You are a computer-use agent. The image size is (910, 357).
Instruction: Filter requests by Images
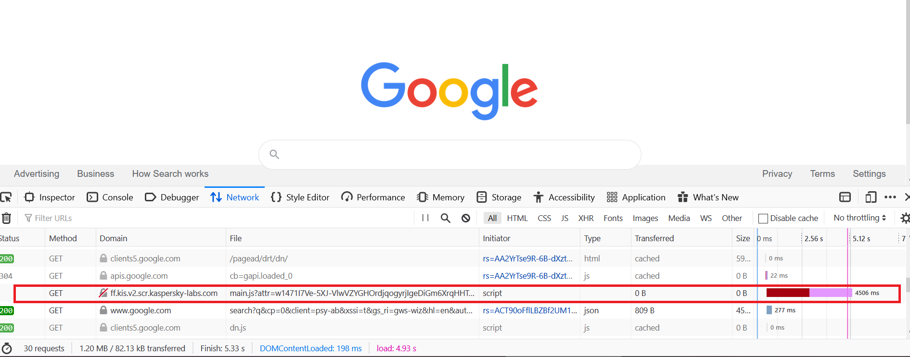(x=645, y=218)
